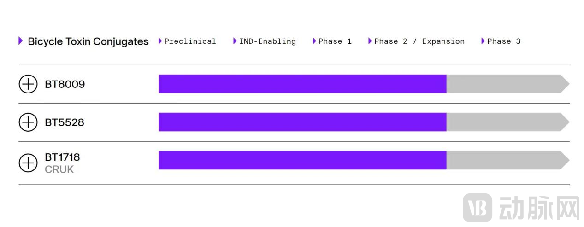Expand the BT5528 row plus icon
Screen dimensions: 584x227
28,122
